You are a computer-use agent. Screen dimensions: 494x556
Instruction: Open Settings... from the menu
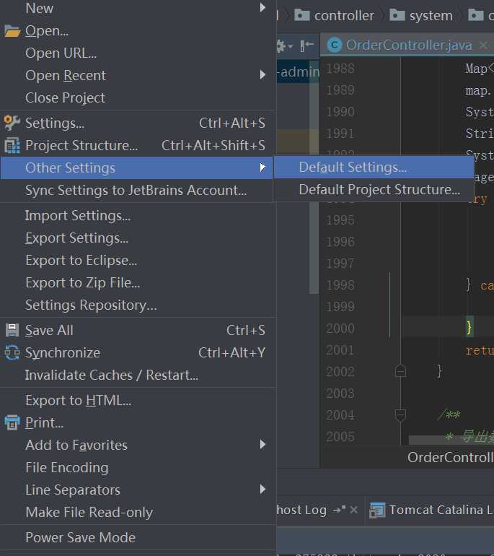(138, 123)
